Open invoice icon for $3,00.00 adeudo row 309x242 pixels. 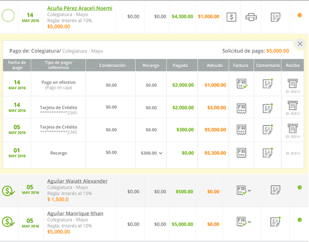[241, 108]
